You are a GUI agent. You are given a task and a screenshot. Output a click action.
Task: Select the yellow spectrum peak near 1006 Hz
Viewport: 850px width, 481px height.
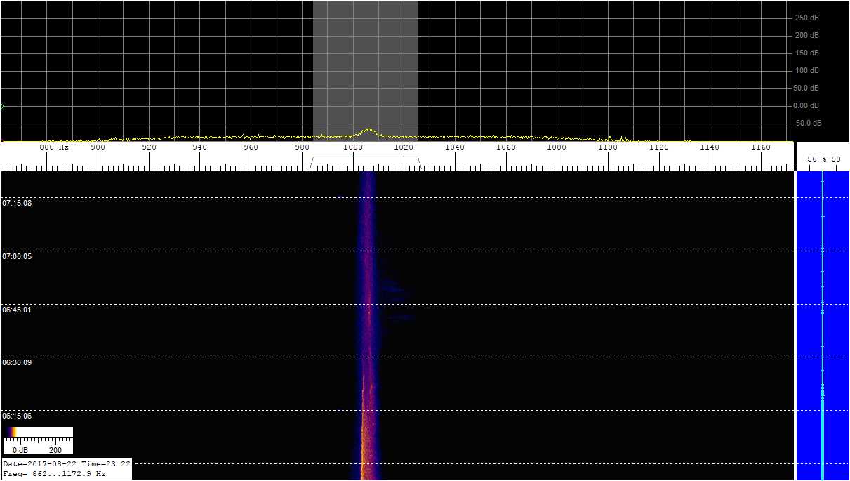click(368, 130)
